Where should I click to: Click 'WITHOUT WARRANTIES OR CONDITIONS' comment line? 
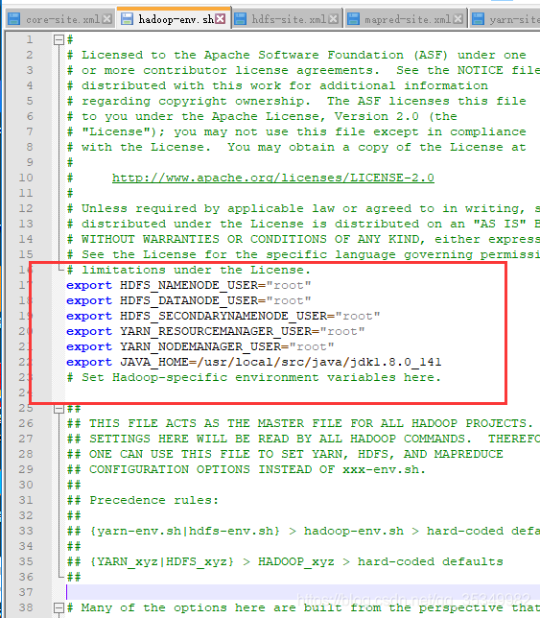(303, 239)
